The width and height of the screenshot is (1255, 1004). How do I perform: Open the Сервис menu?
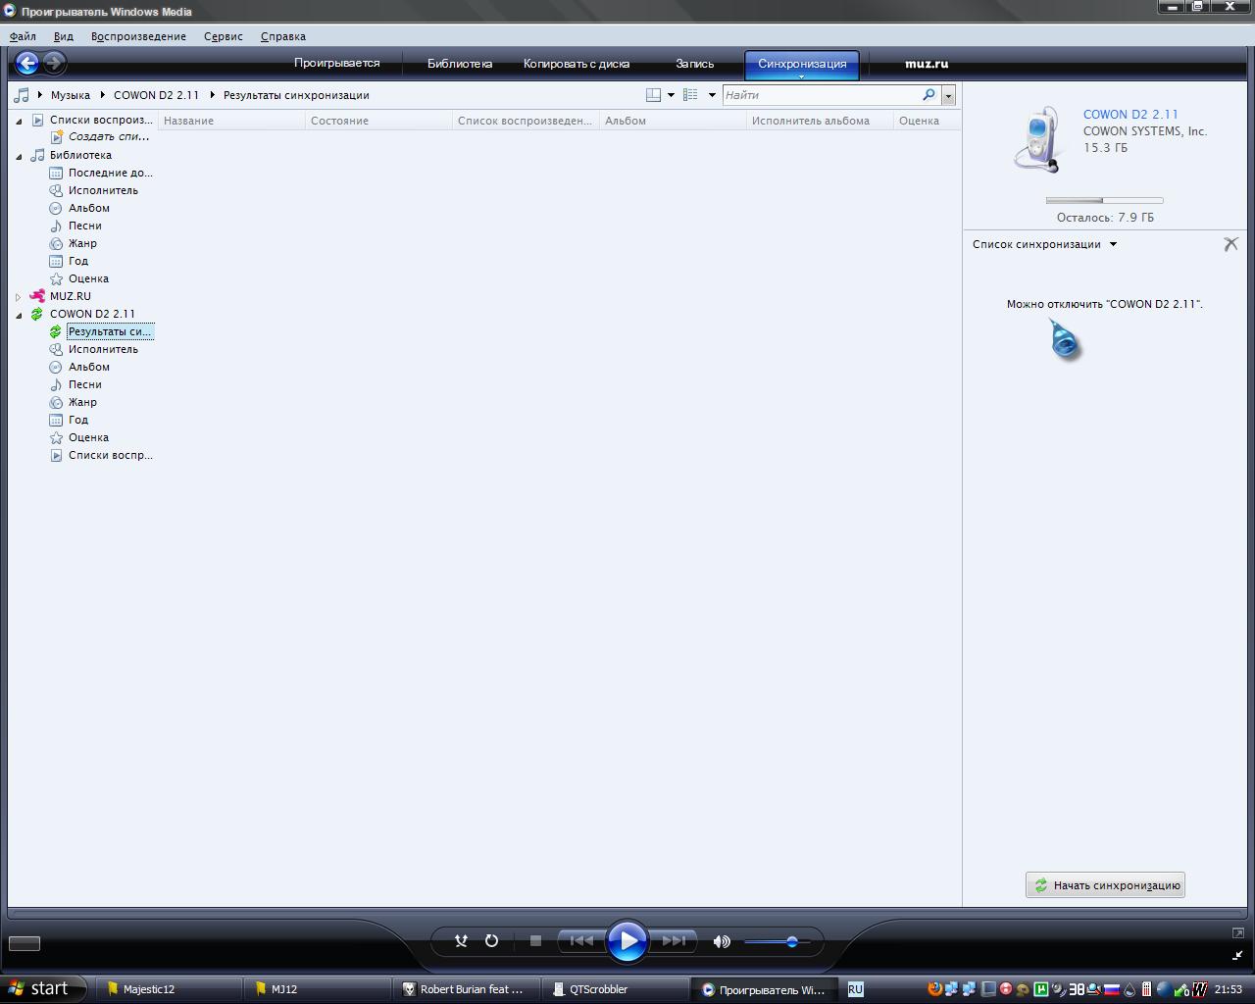[224, 36]
